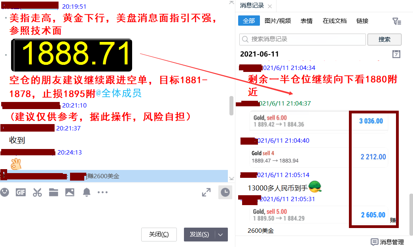
Task: Send a file via folder icon
Action: point(53,192)
